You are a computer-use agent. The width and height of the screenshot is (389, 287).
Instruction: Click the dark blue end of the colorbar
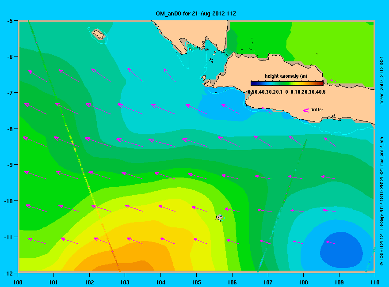pyautogui.click(x=253, y=83)
